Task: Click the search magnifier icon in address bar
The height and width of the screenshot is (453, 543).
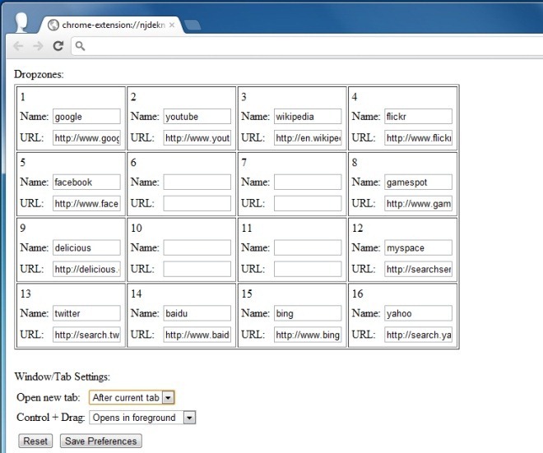Action: pos(80,46)
